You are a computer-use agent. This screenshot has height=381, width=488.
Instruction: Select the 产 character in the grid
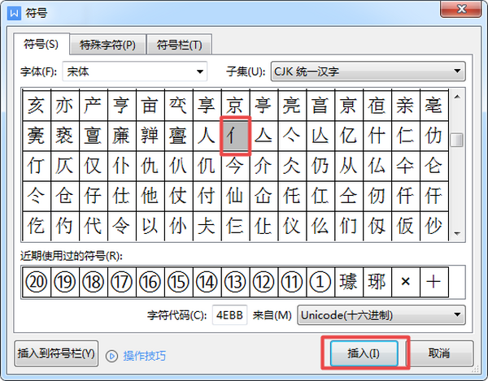(93, 106)
